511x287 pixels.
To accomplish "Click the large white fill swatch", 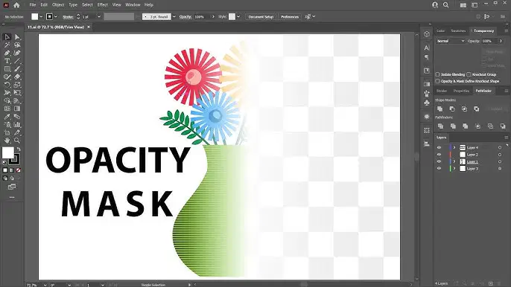I will (7, 152).
